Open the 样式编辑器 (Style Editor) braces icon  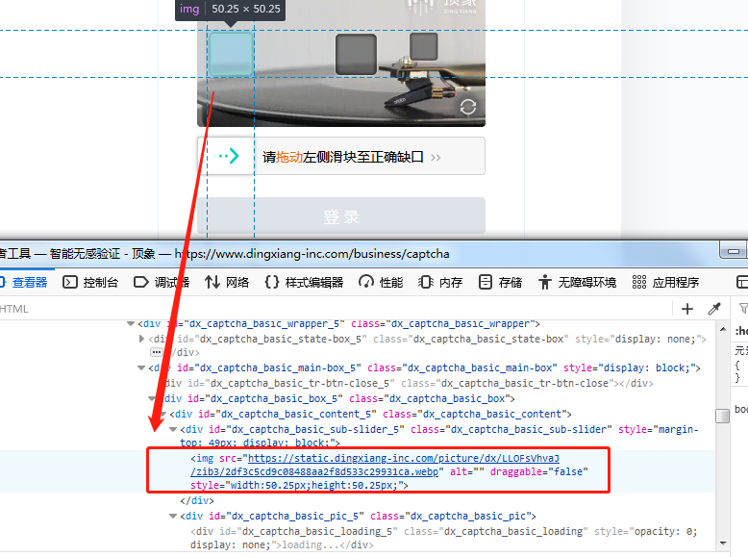[272, 282]
